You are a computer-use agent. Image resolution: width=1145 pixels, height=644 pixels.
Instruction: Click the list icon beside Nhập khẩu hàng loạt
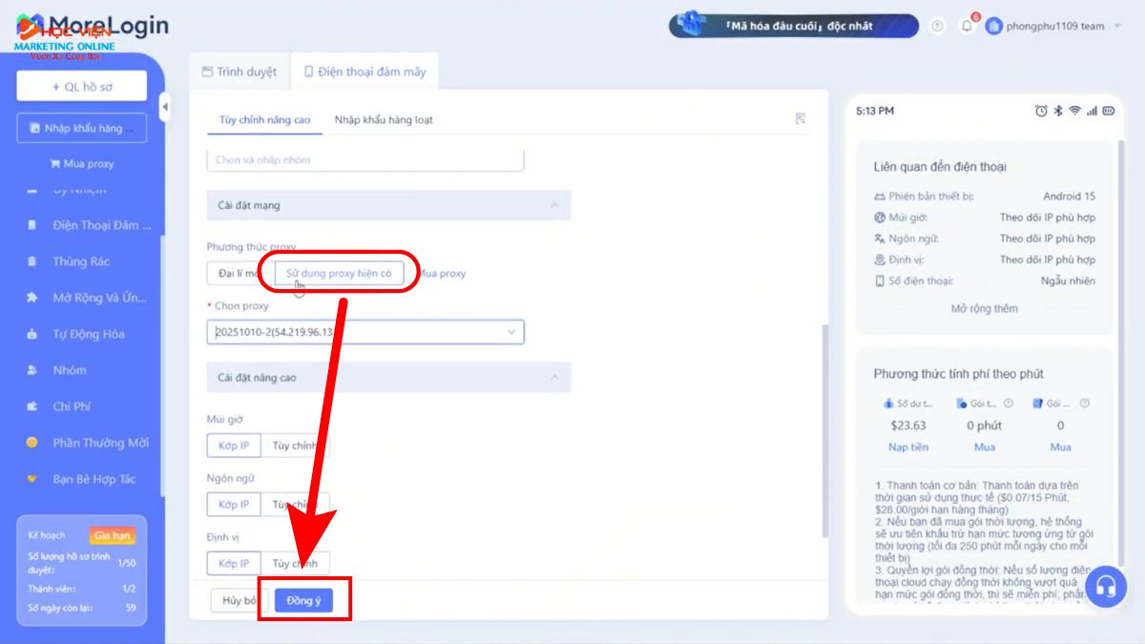801,119
